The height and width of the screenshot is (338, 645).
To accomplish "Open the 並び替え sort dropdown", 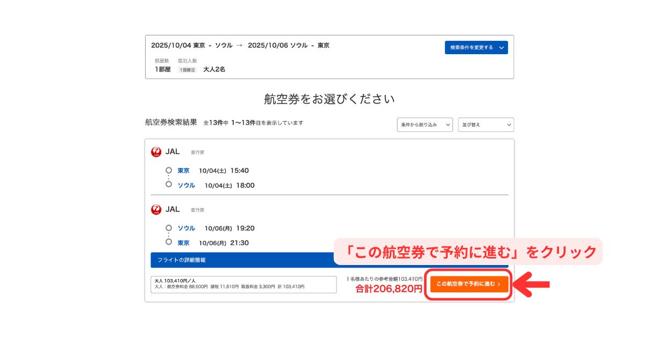I will pyautogui.click(x=485, y=124).
